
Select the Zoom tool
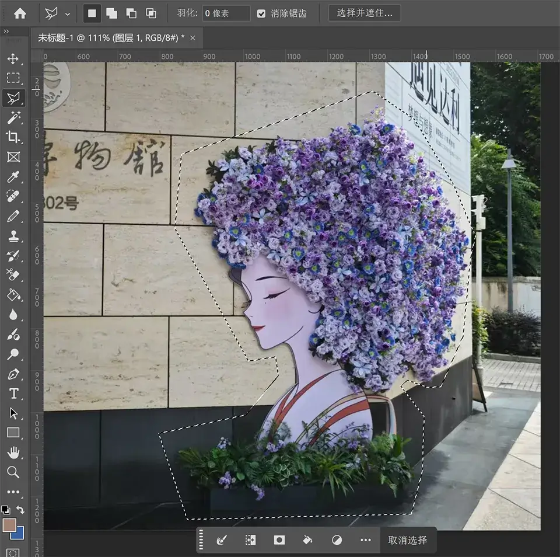13,472
